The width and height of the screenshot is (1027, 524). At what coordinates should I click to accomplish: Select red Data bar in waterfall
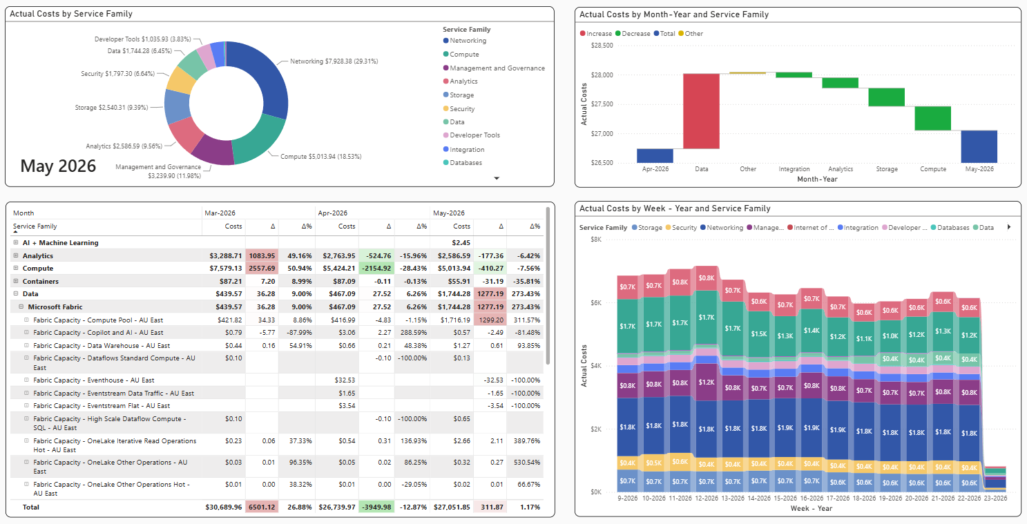[x=701, y=111]
